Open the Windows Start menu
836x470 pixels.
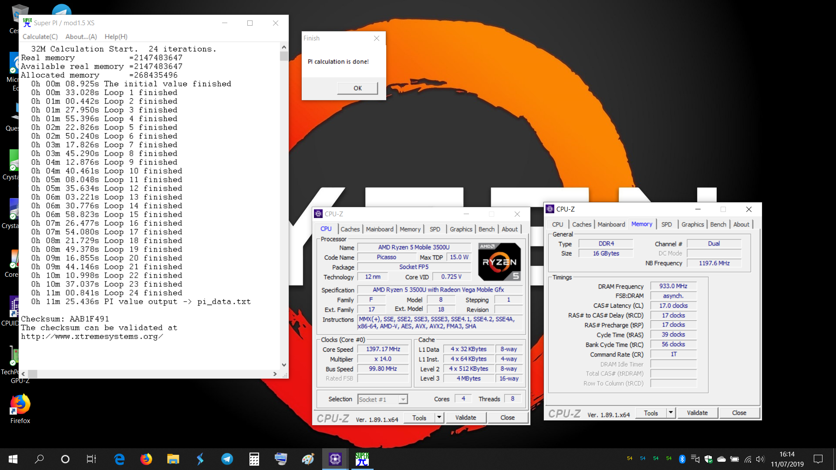pyautogui.click(x=13, y=459)
